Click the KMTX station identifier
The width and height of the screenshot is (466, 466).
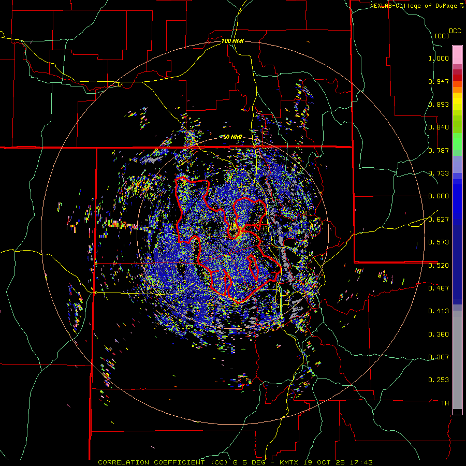[x=290, y=462]
